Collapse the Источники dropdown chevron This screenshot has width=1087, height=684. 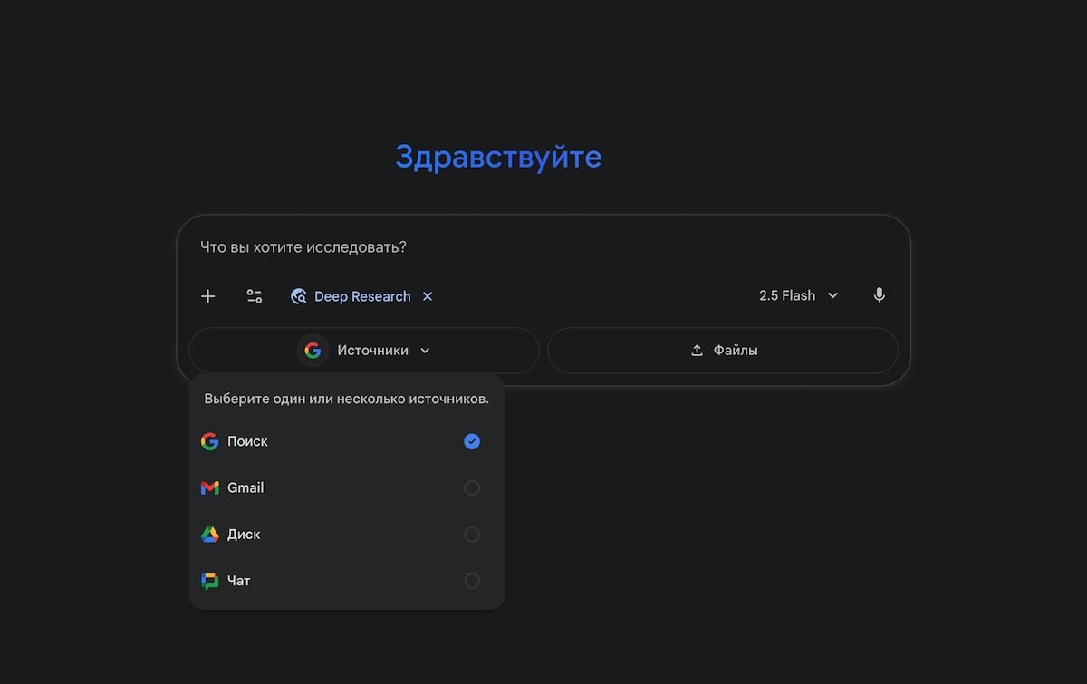tap(426, 351)
